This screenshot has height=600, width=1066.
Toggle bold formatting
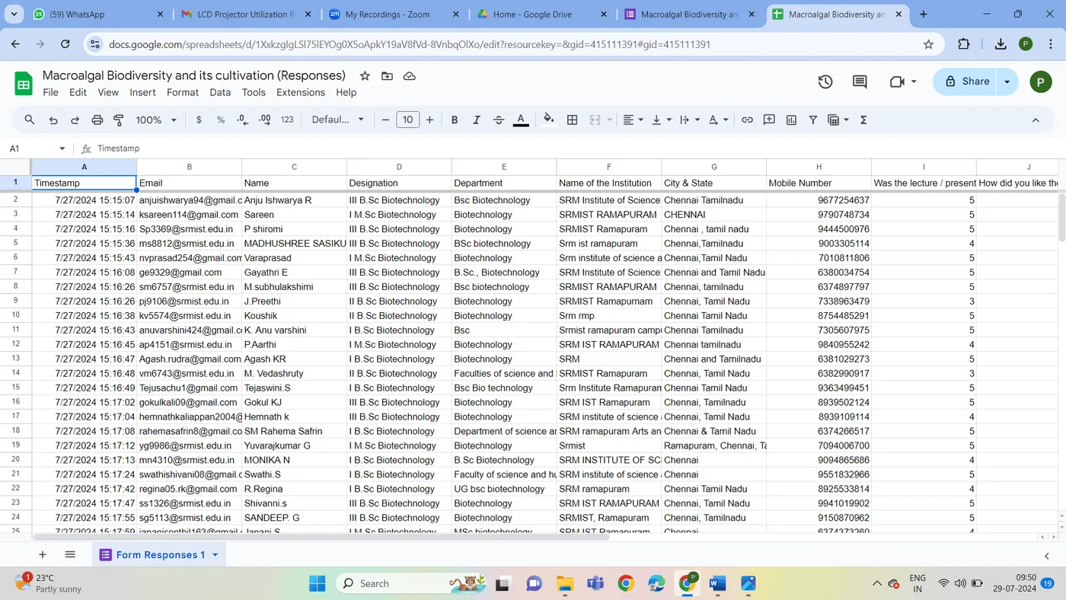(x=455, y=120)
